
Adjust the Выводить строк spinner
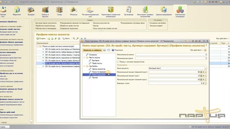(x=206, y=83)
